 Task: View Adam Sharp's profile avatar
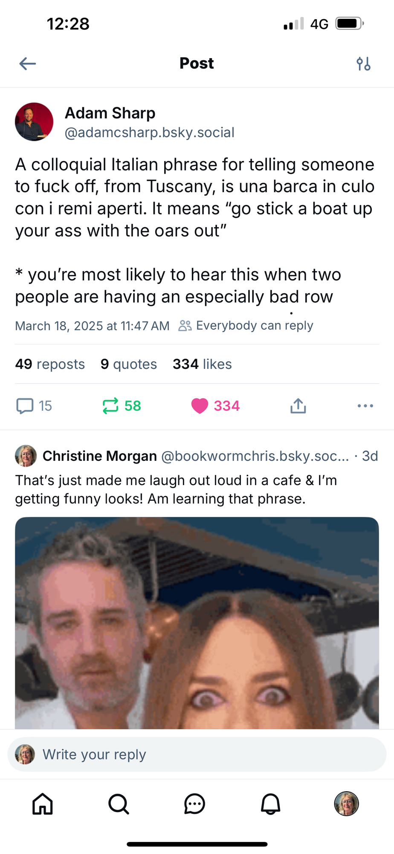[x=34, y=122]
